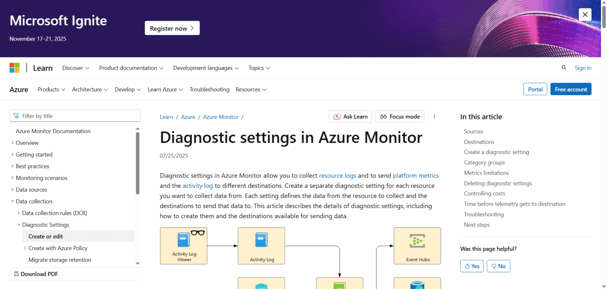
Task: Click the Download PDF icon
Action: tap(16, 274)
